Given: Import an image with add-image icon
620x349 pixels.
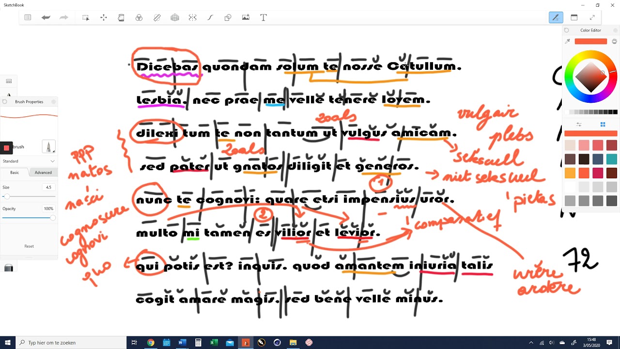Looking at the screenshot, I should (x=246, y=17).
